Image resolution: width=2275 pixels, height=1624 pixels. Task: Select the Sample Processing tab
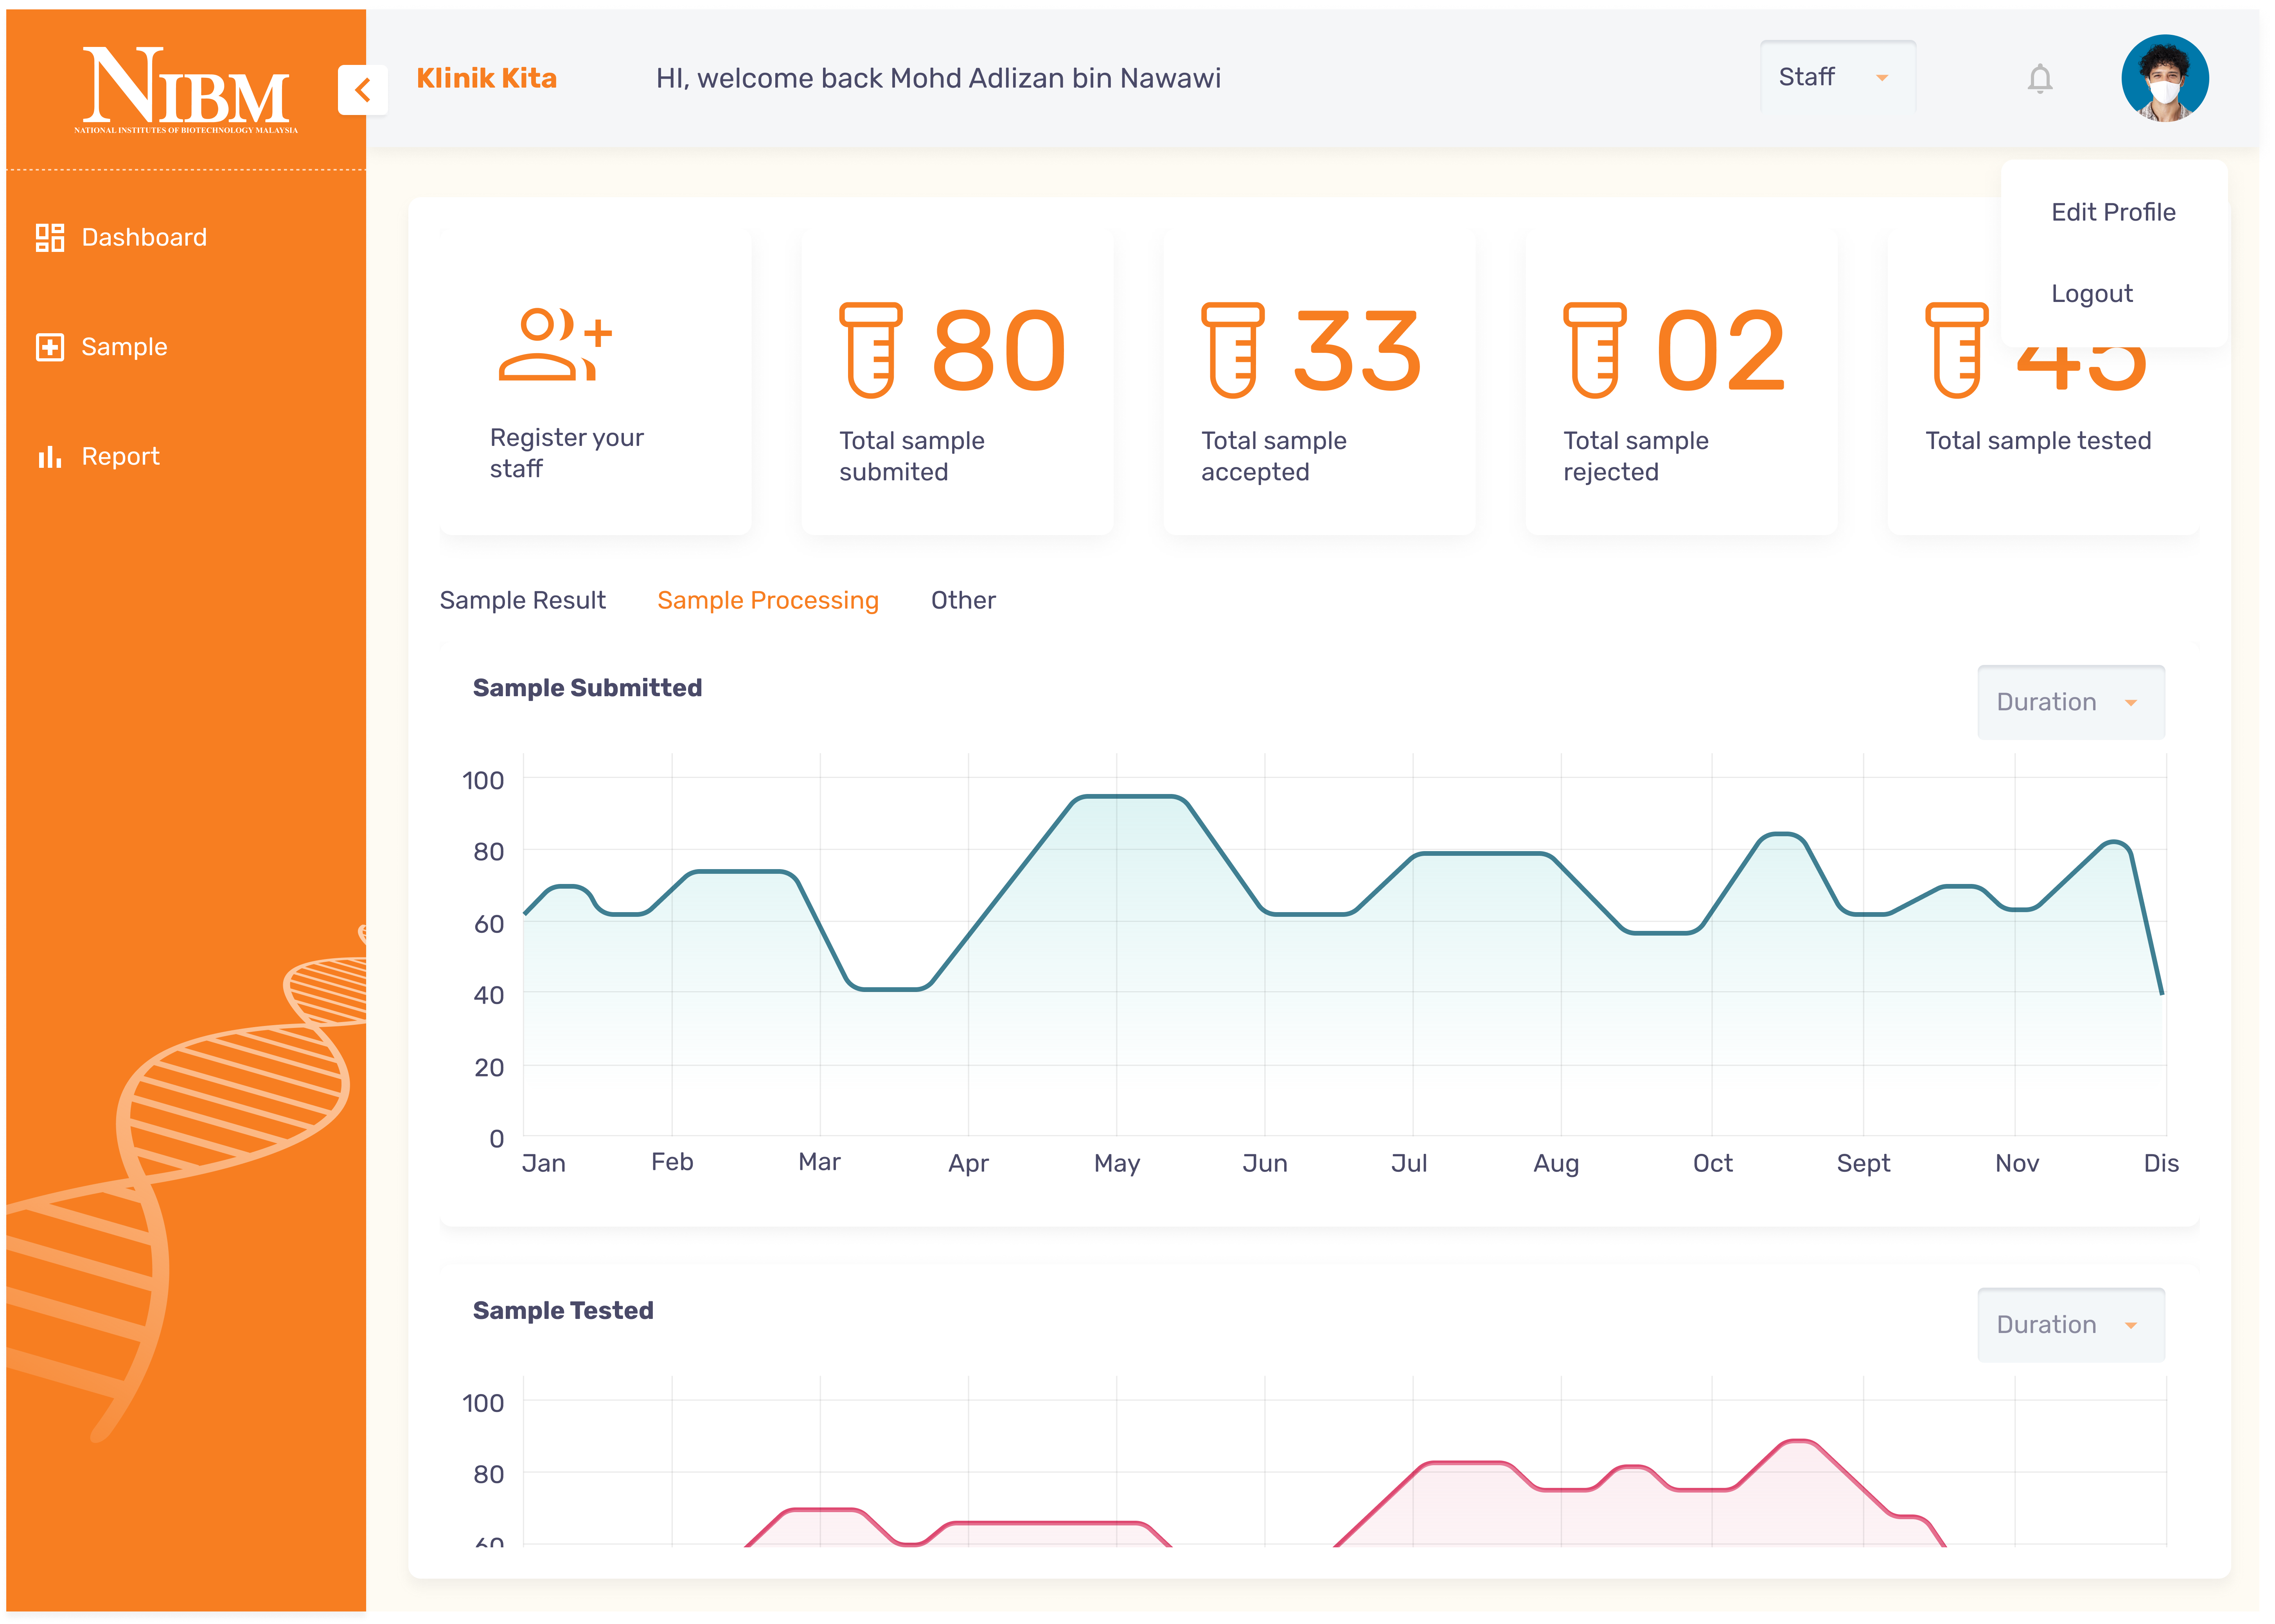767,600
